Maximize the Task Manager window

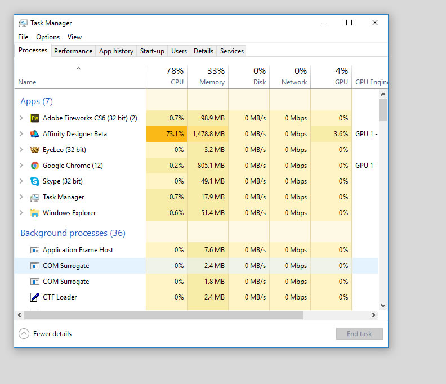pos(349,23)
